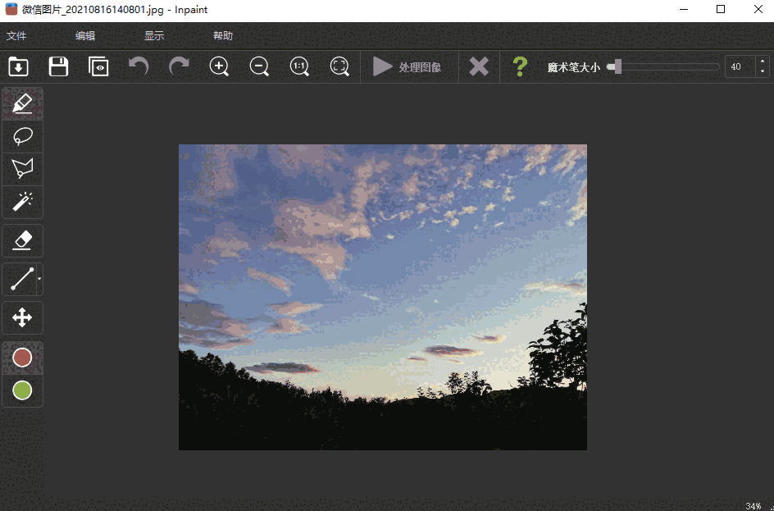Viewport: 774px width, 511px height.
Task: Select the Marker tool for masking
Action: coord(22,103)
